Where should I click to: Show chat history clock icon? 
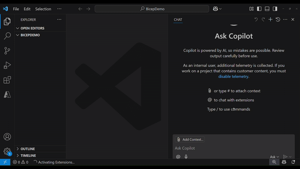pos(278,20)
